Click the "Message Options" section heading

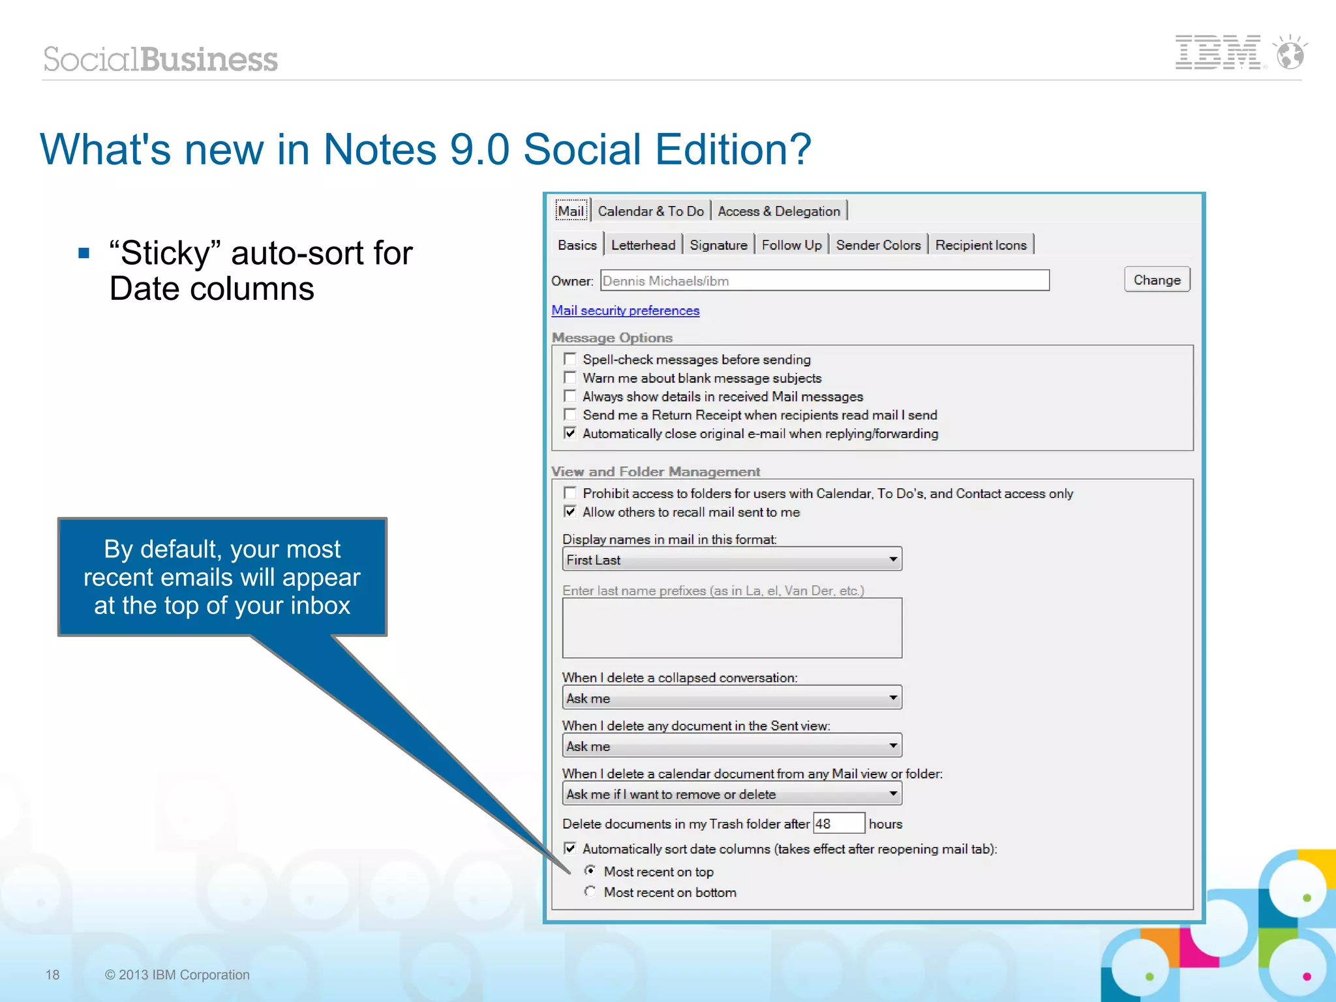(612, 338)
